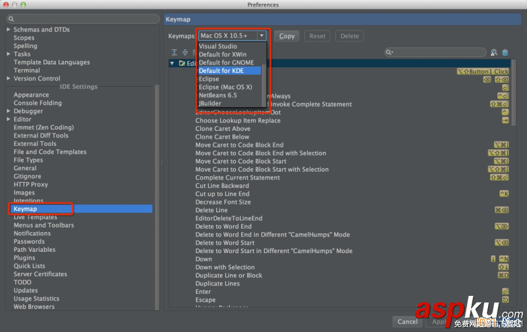Image resolution: width=527 pixels, height=332 pixels.
Task: Click the Editor Actions folder icon
Action: 182,63
